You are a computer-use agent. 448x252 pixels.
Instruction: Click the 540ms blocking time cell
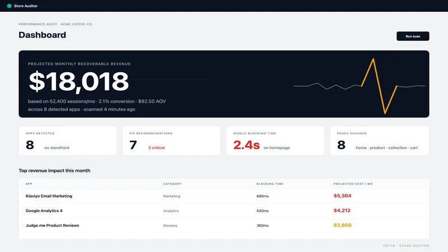tap(263, 211)
